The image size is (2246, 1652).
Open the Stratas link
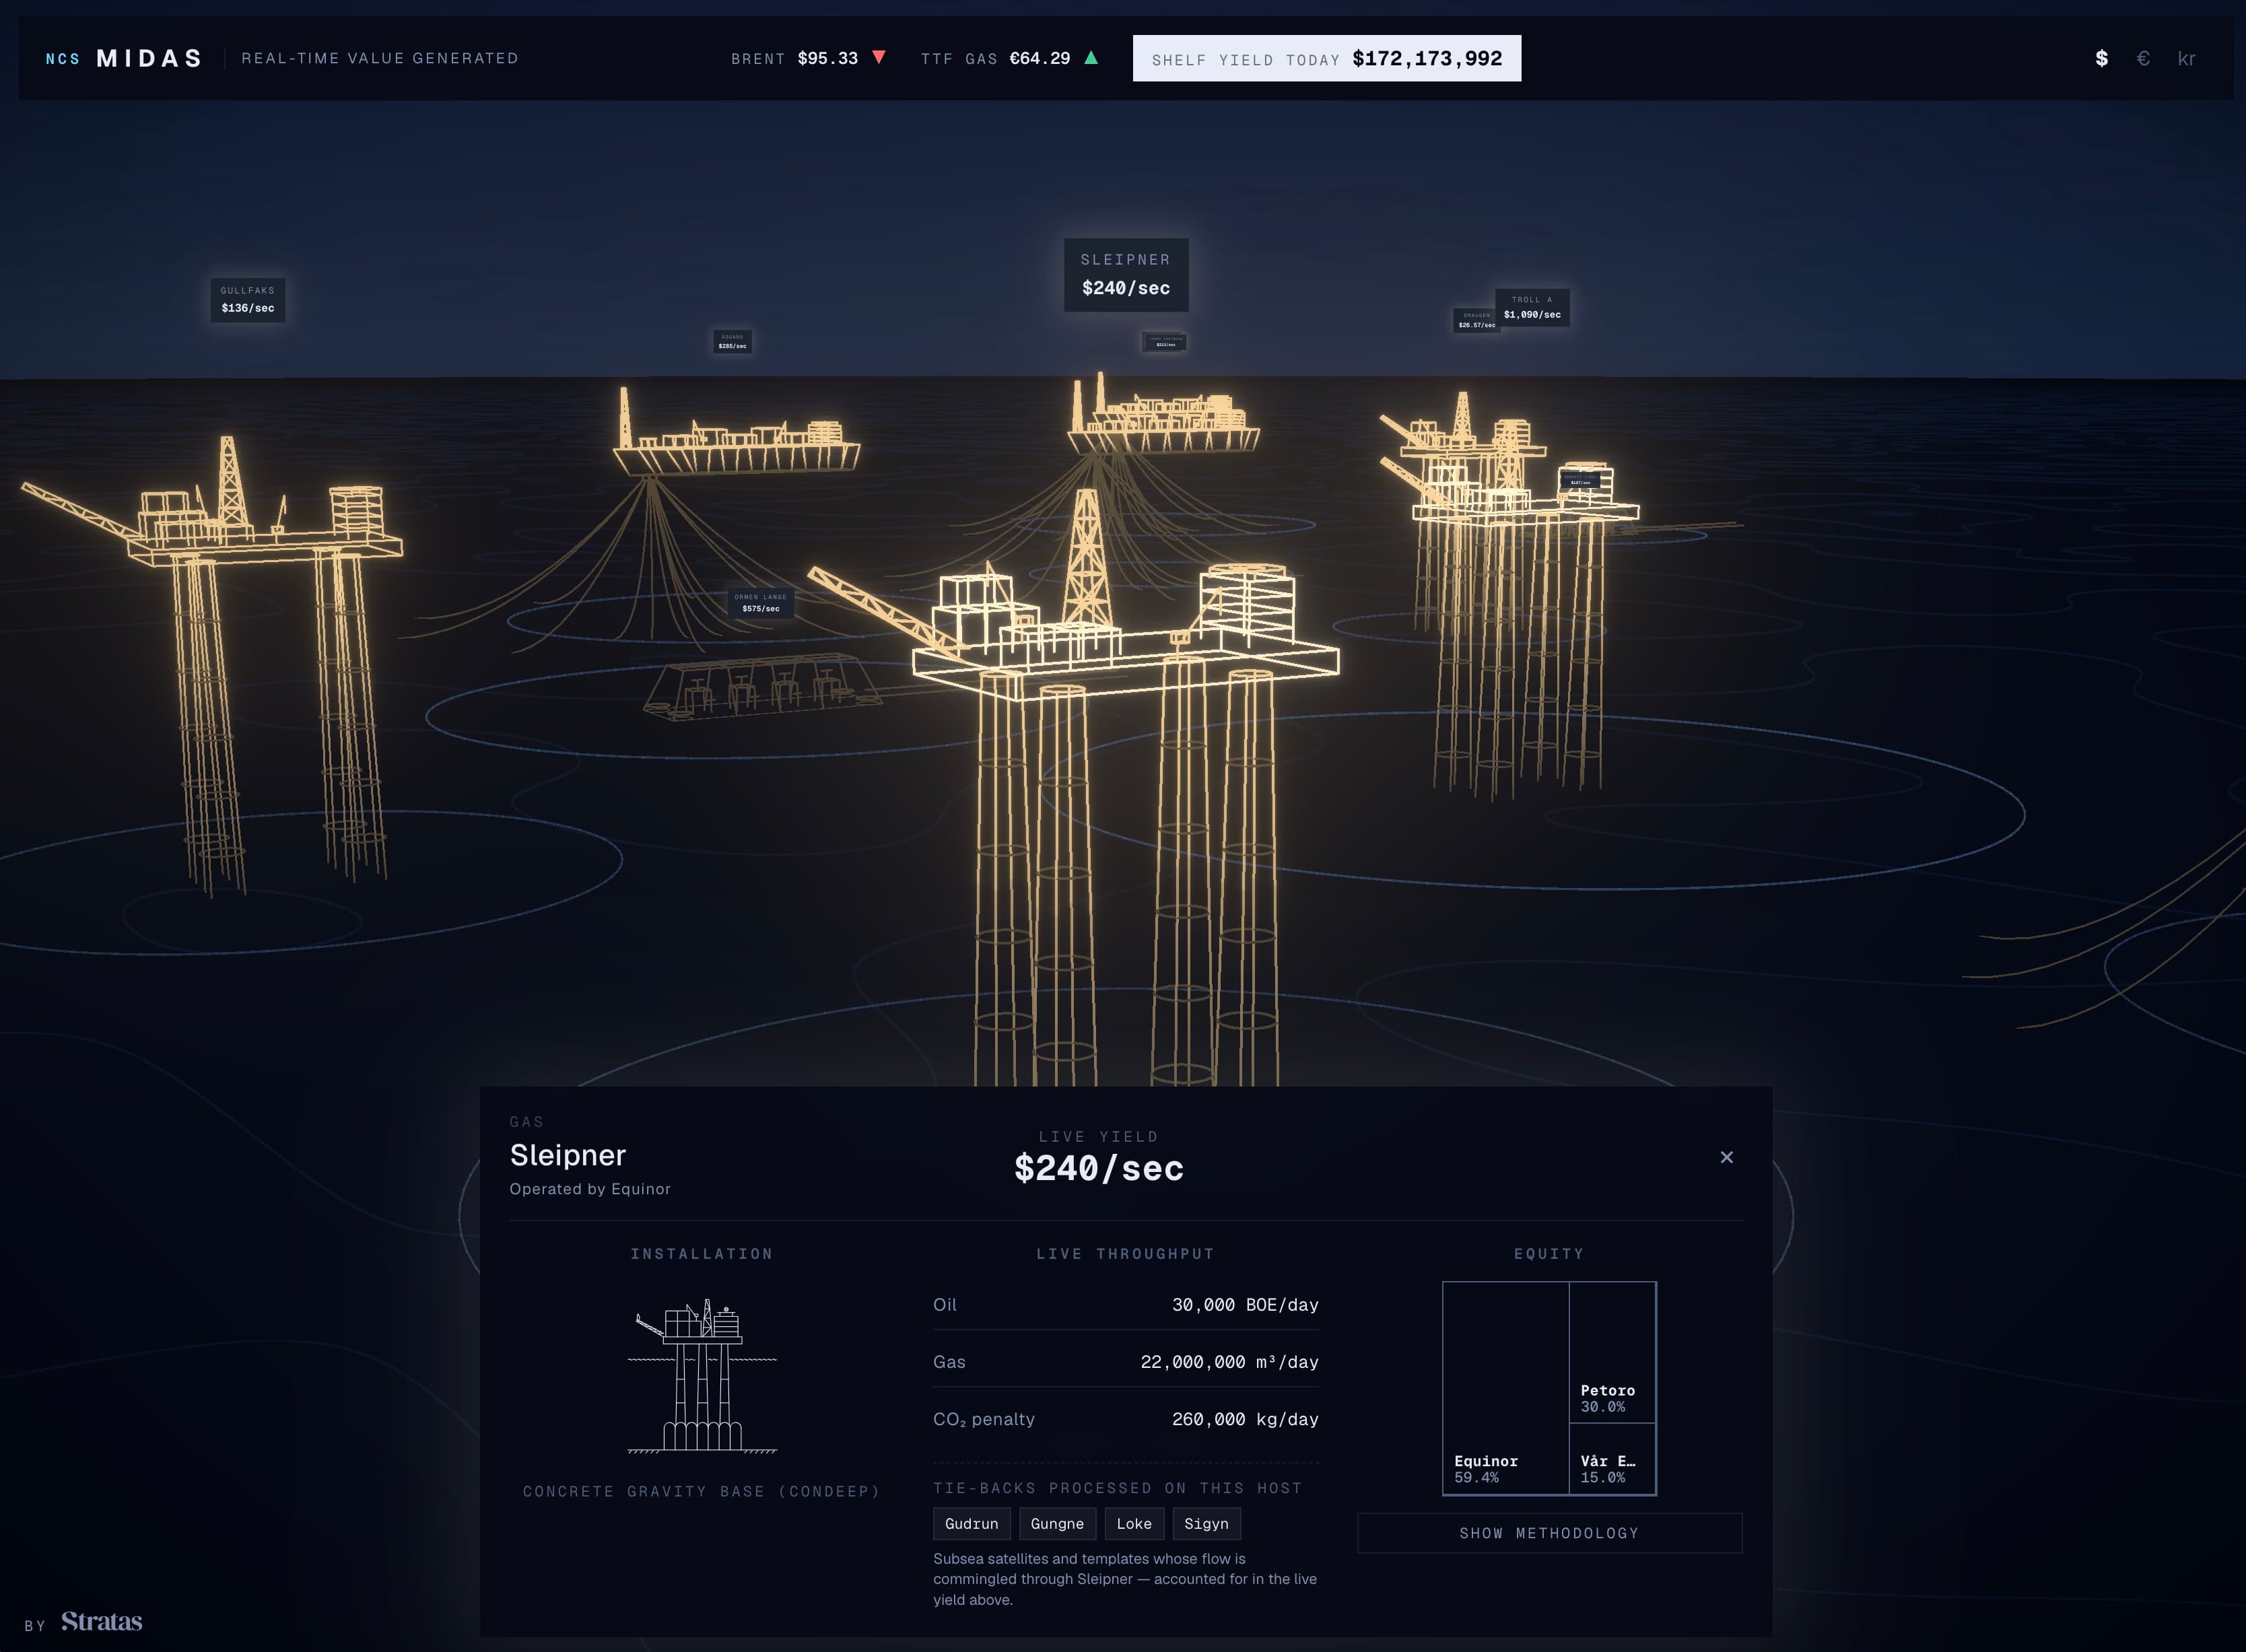click(102, 1621)
